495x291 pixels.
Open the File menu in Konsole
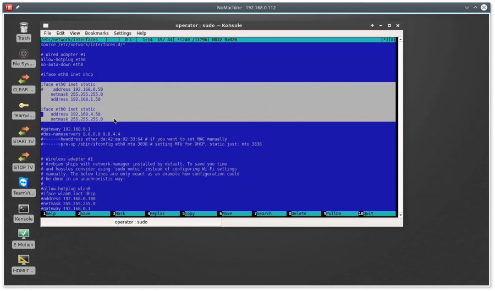click(x=47, y=33)
